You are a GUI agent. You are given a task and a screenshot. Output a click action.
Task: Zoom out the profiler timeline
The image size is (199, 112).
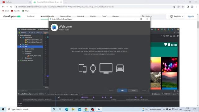tap(164, 94)
